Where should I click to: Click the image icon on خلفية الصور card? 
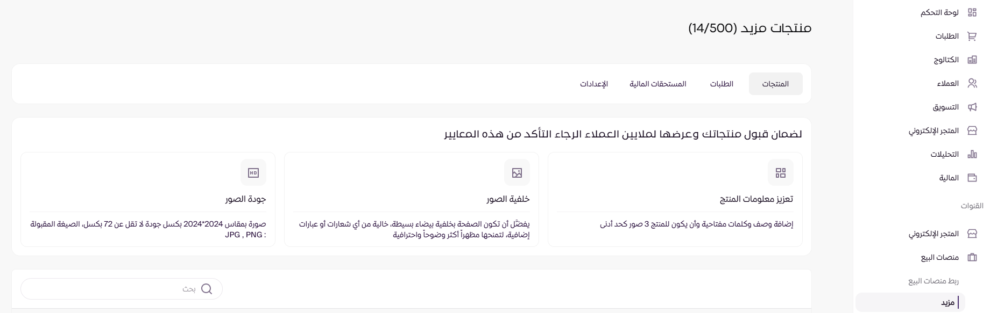[x=517, y=172]
